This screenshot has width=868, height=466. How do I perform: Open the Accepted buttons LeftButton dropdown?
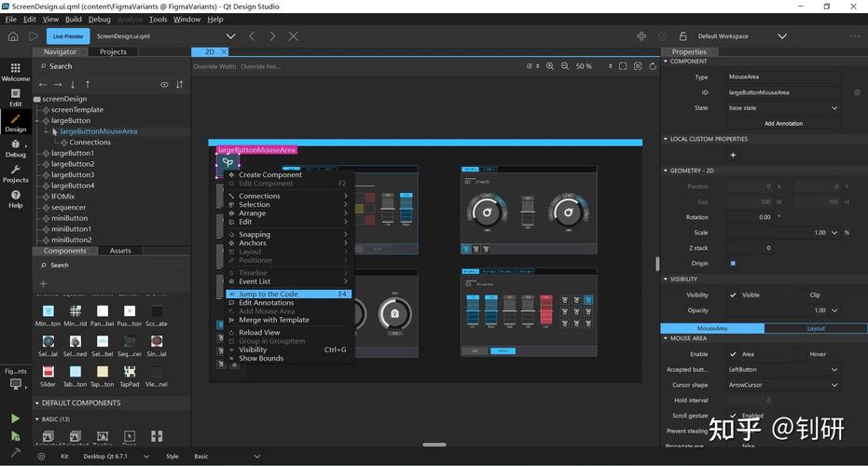click(783, 370)
